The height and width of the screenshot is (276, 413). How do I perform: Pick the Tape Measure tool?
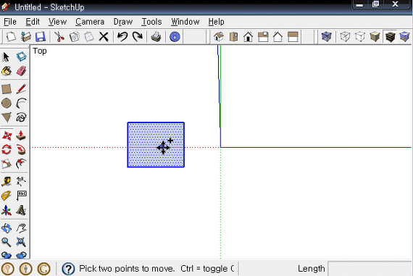(x=7, y=181)
